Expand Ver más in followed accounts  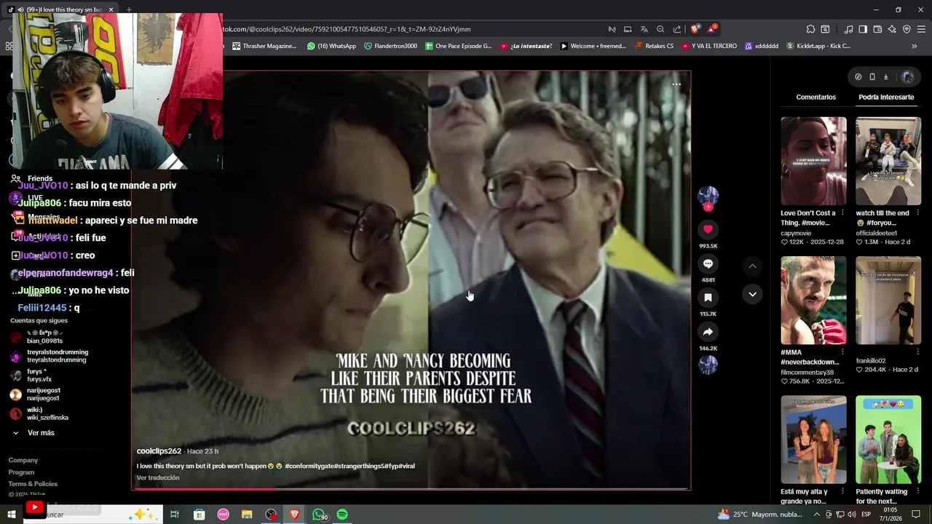[33, 433]
